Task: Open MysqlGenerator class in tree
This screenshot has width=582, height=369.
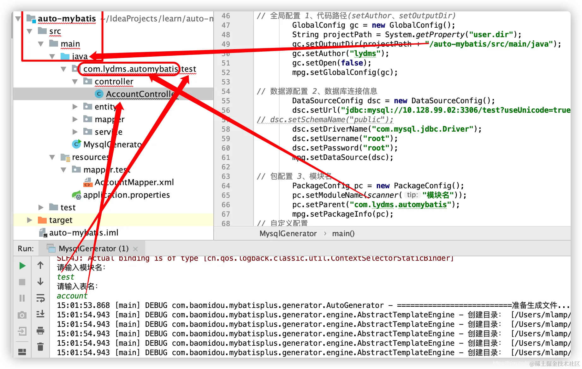Action: [112, 145]
